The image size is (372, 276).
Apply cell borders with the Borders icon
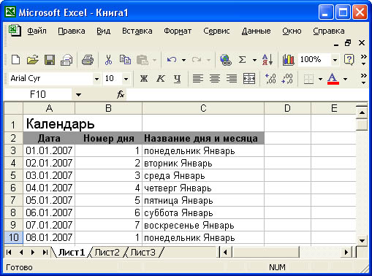(308, 79)
